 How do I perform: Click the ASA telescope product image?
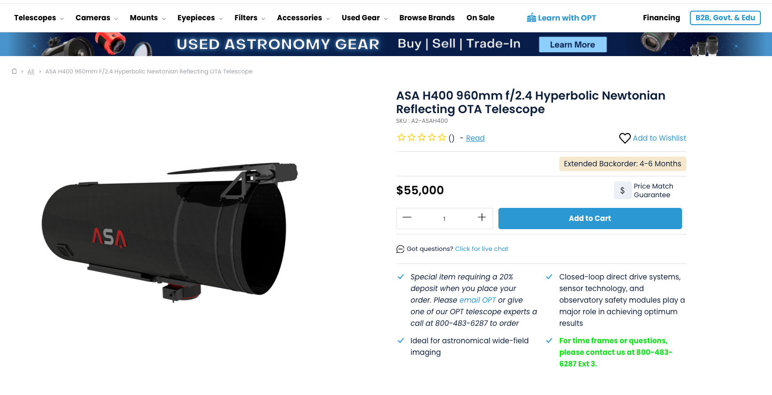pyautogui.click(x=169, y=232)
